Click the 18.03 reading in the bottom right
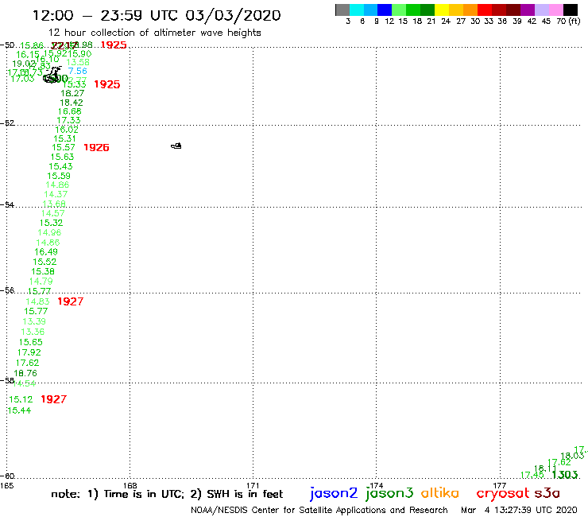The image size is (588, 517). 572,456
